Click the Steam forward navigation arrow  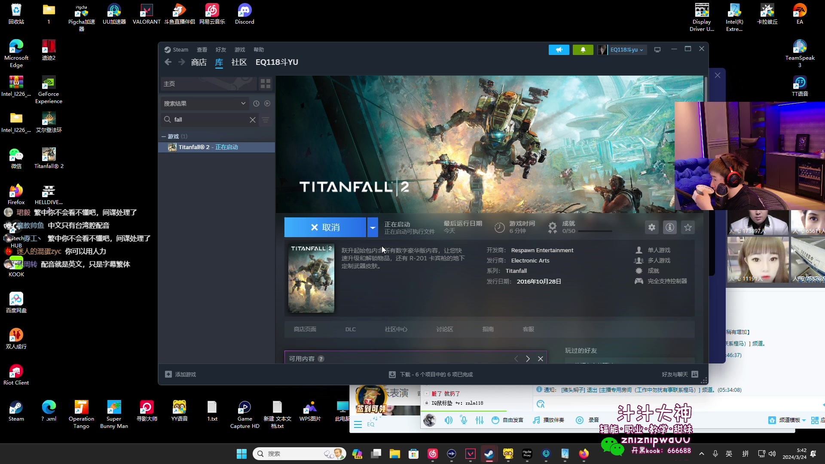[182, 62]
